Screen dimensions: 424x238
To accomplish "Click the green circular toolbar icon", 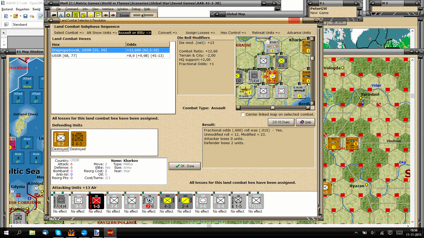I will tap(68, 15).
